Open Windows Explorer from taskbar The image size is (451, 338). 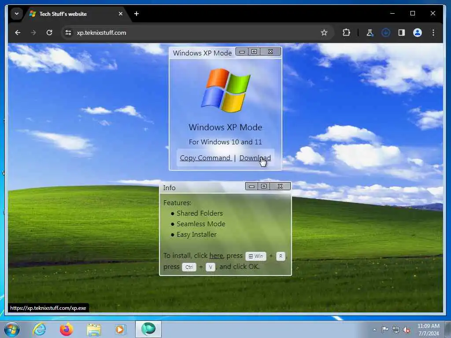pyautogui.click(x=94, y=330)
